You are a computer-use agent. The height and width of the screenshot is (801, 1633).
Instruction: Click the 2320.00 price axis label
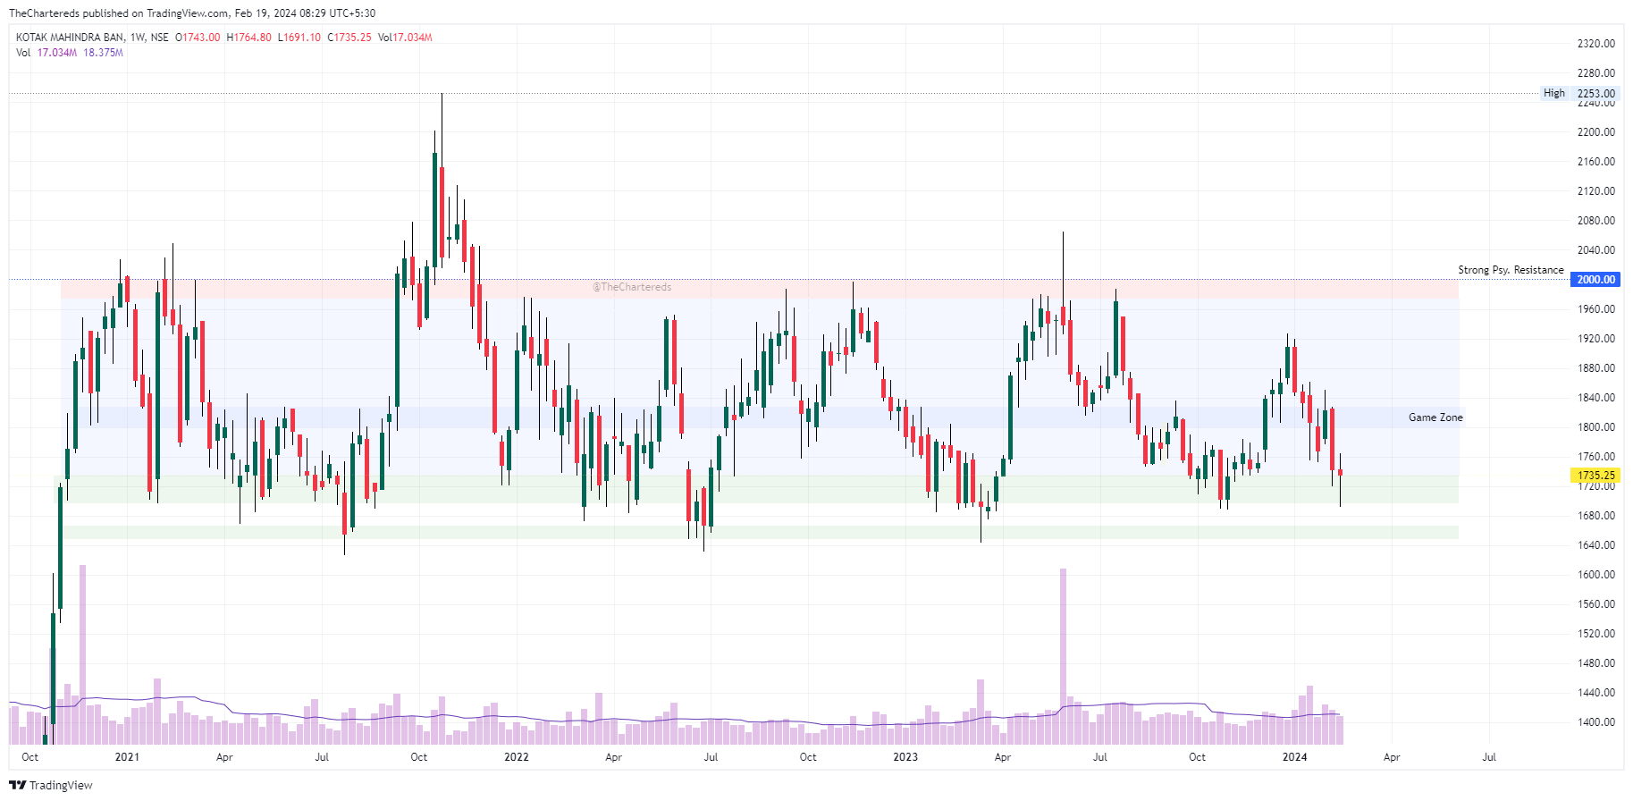(x=1595, y=44)
